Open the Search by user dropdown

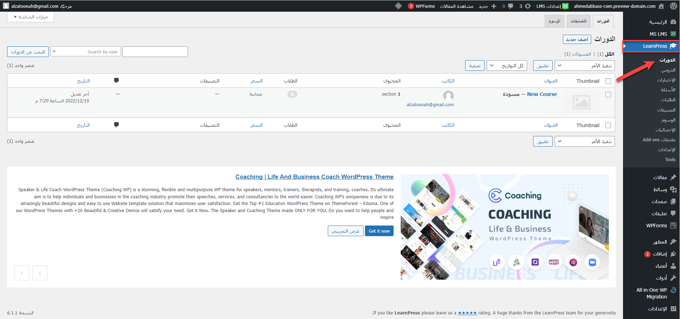86,52
